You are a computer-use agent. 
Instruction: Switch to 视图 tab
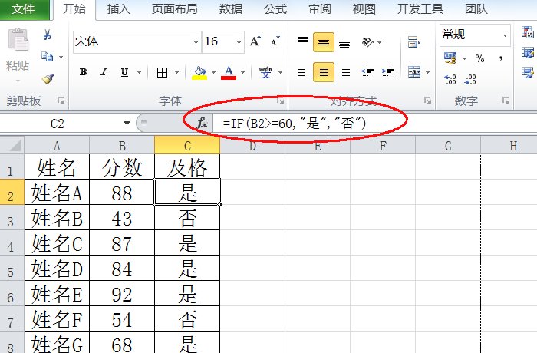tap(364, 9)
